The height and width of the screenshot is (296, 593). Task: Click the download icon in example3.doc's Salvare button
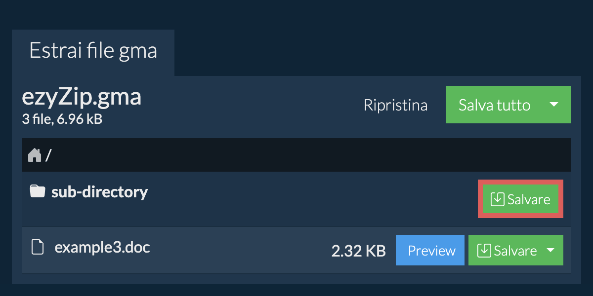[484, 251]
